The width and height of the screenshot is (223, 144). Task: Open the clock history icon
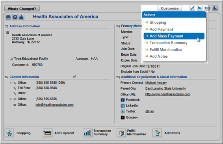15,17
